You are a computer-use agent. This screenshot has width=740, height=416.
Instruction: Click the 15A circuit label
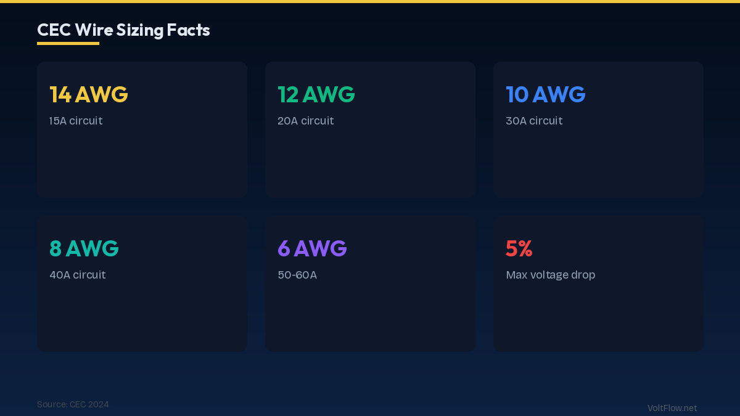point(76,121)
